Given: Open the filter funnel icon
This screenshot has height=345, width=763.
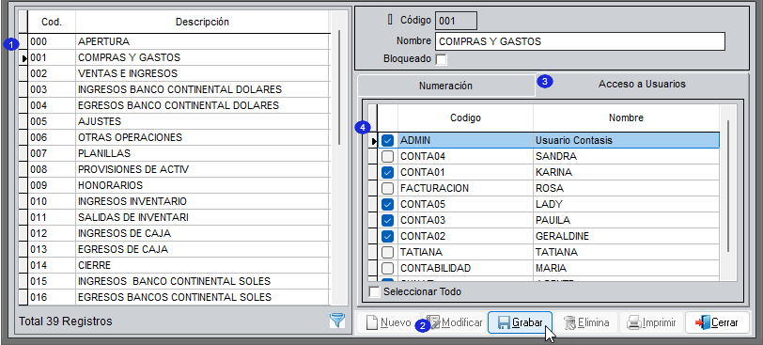Looking at the screenshot, I should pyautogui.click(x=336, y=321).
